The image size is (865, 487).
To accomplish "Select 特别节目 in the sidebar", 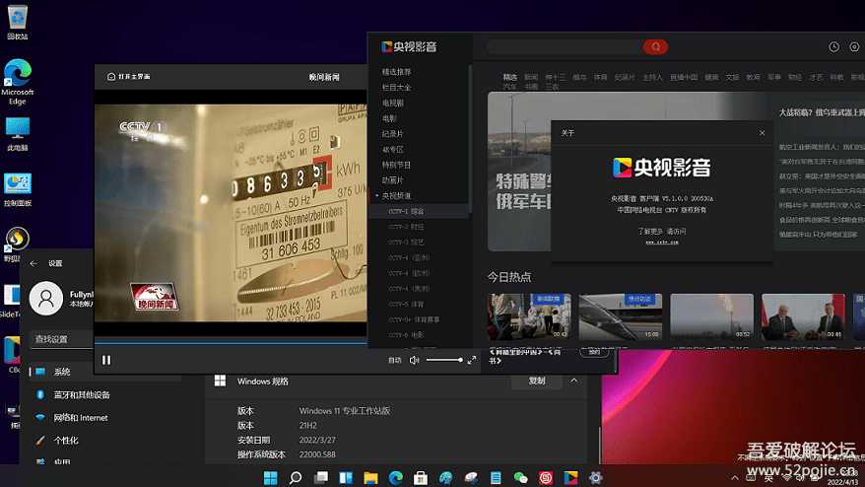I will (396, 165).
